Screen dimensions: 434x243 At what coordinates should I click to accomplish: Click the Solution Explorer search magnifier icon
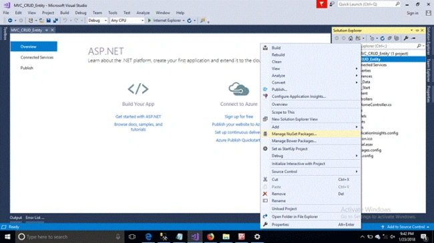pos(419,46)
